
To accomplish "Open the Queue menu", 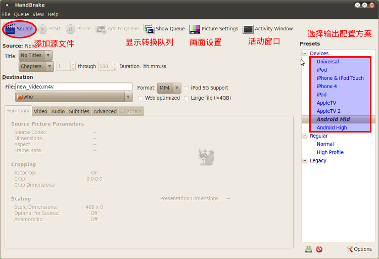I will click(21, 15).
